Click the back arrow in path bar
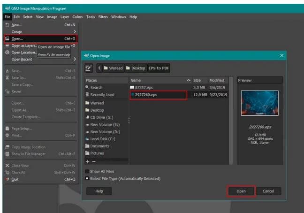Image resolution: width=304 pixels, height=213 pixels. click(x=99, y=68)
